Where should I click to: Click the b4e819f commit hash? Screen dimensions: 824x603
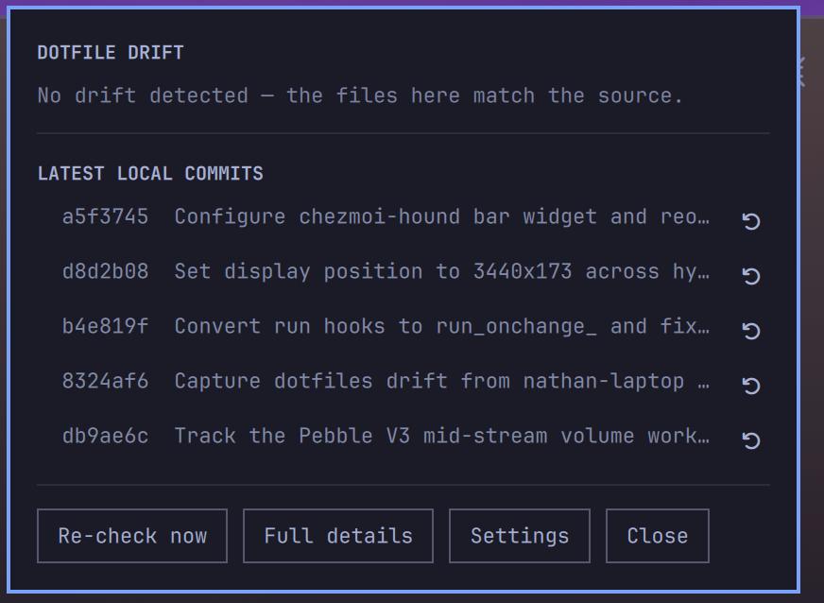coord(105,326)
